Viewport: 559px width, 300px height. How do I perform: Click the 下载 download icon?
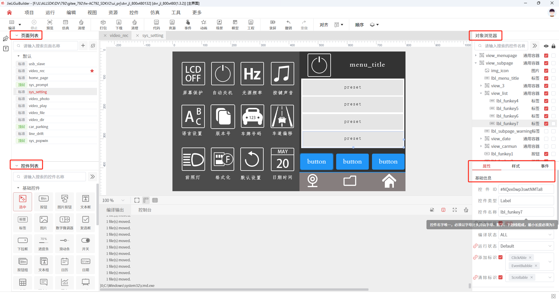tap(119, 25)
